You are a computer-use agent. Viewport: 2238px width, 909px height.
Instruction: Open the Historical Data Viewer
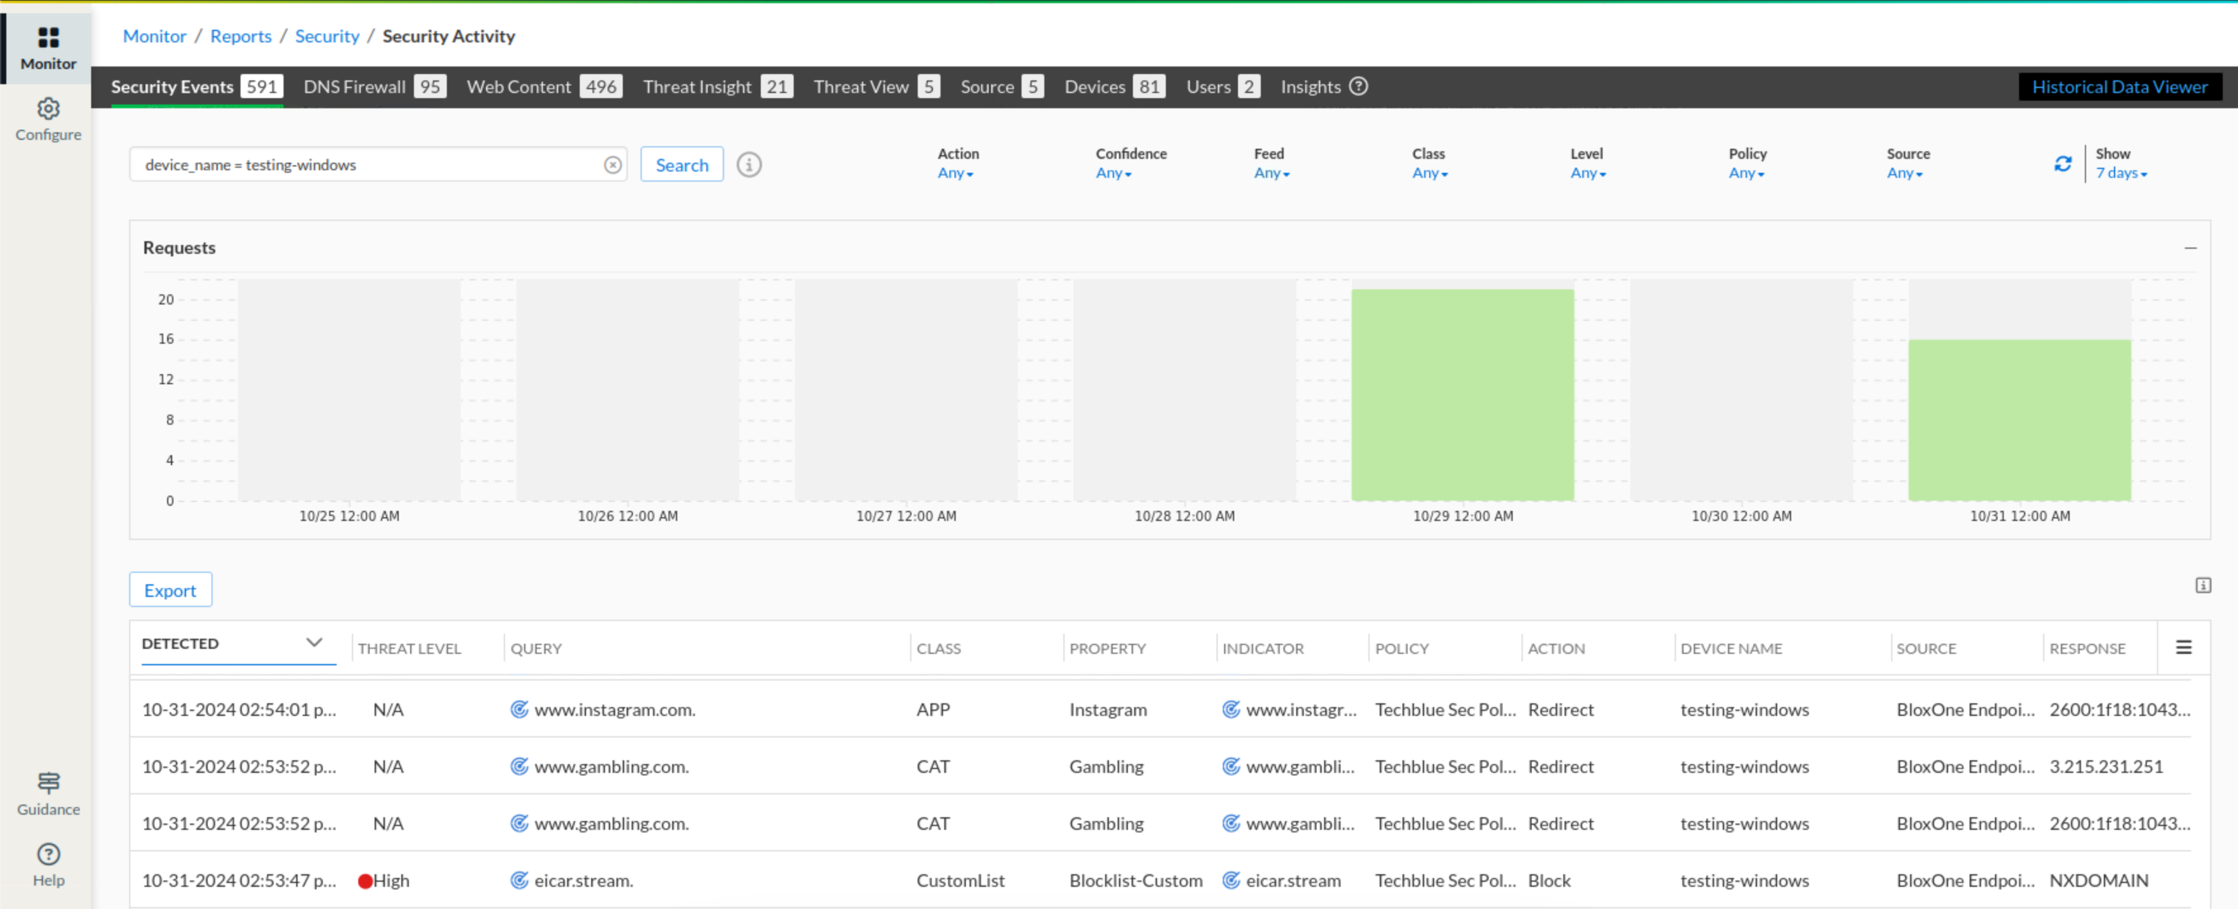point(2119,87)
